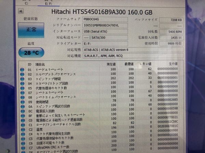Click the 最悪値 column header
Image resolution: width=205 pixels, height=153 pixels.
129,64
